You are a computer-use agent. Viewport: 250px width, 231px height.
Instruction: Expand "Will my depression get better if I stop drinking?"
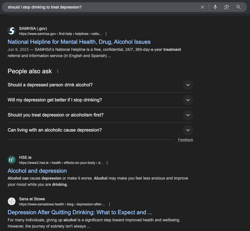click(x=188, y=100)
